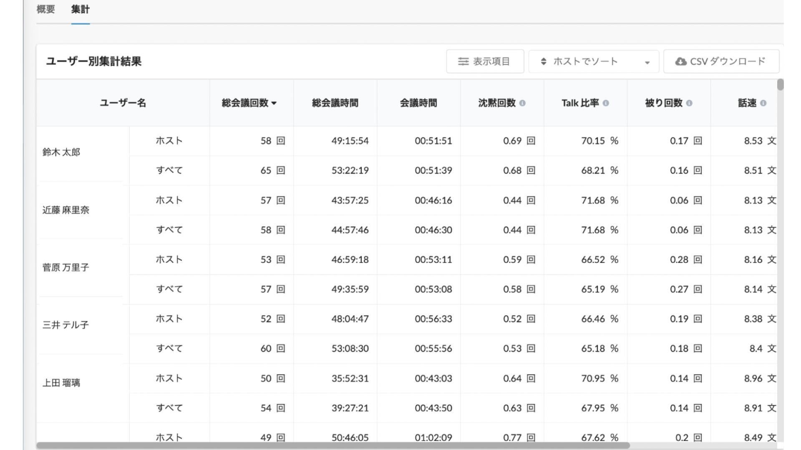The height and width of the screenshot is (450, 801).
Task: Click info icon beside Talk 比率
Action: tap(606, 103)
